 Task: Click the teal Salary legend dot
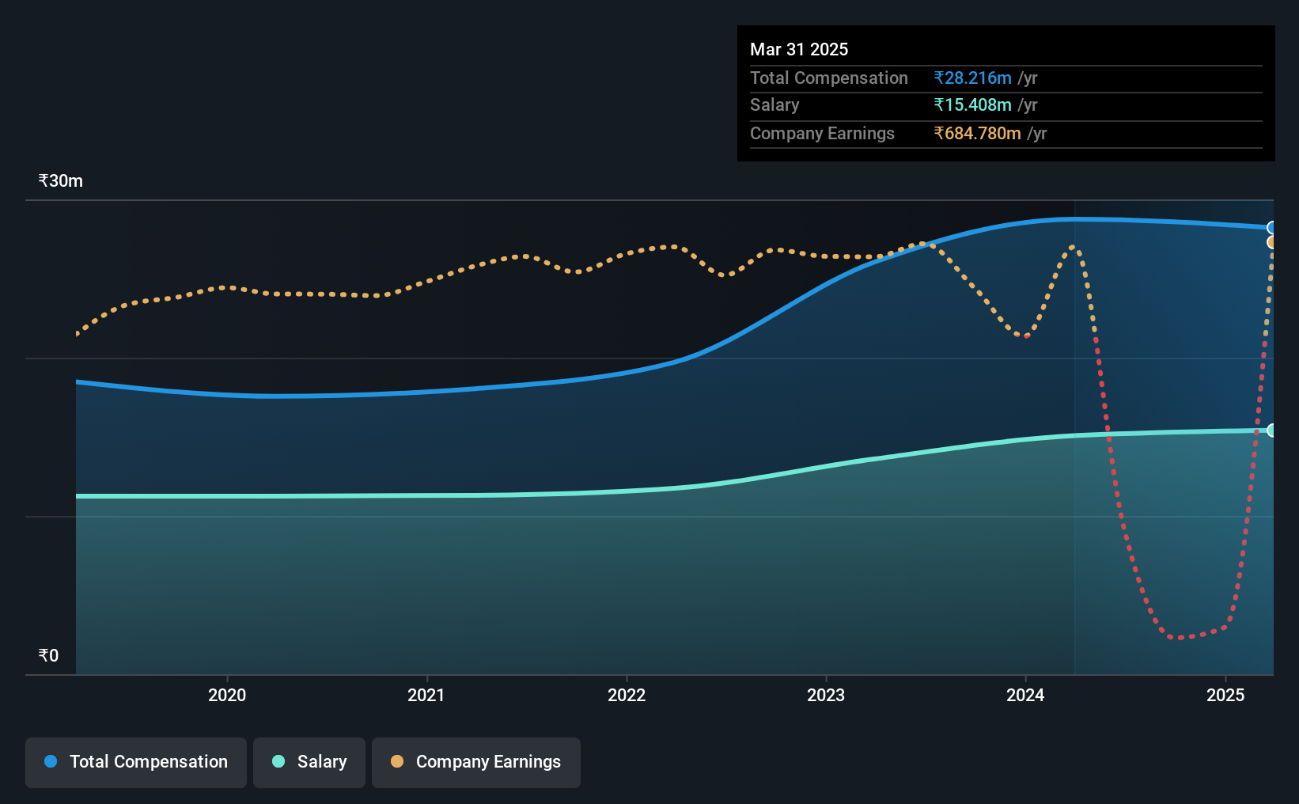[278, 761]
